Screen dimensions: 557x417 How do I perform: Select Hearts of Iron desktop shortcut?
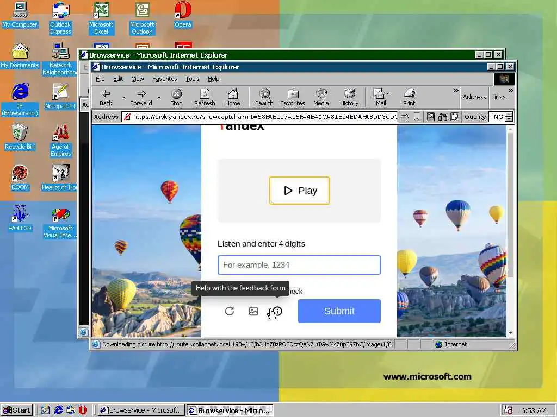tap(59, 178)
